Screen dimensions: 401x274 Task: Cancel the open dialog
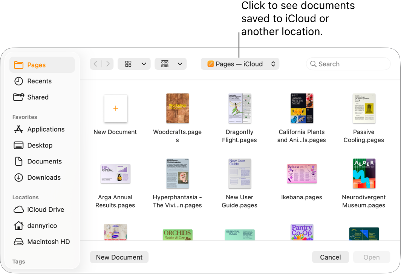[330, 257]
